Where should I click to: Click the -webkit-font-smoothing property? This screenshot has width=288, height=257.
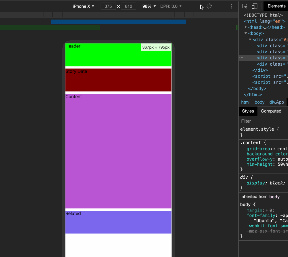point(267,226)
